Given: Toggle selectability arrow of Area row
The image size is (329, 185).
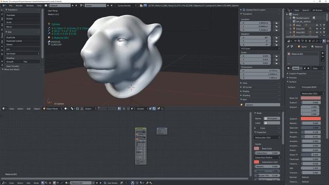Looking at the screenshot, I should [321, 25].
